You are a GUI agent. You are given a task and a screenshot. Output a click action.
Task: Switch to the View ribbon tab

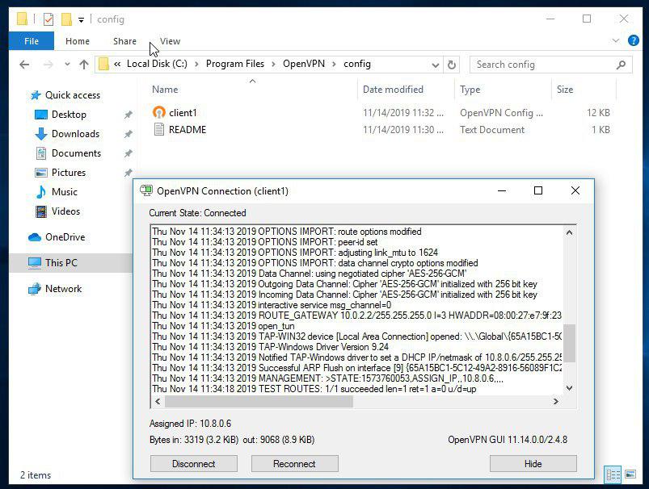click(170, 40)
